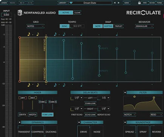
Task: Click the orange dry signal bottom handle
Action: [x=20, y=82]
